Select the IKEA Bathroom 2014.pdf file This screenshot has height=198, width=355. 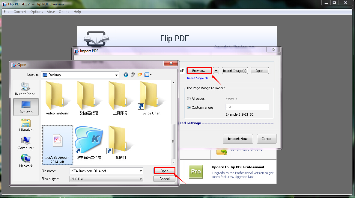pyautogui.click(x=58, y=145)
